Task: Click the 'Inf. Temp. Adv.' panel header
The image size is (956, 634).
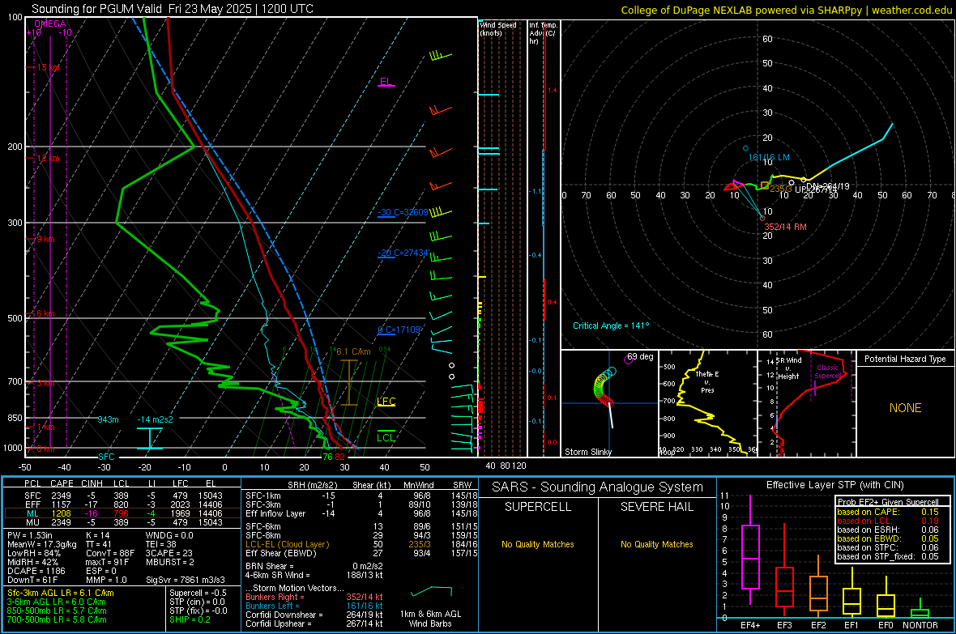Action: (543, 33)
